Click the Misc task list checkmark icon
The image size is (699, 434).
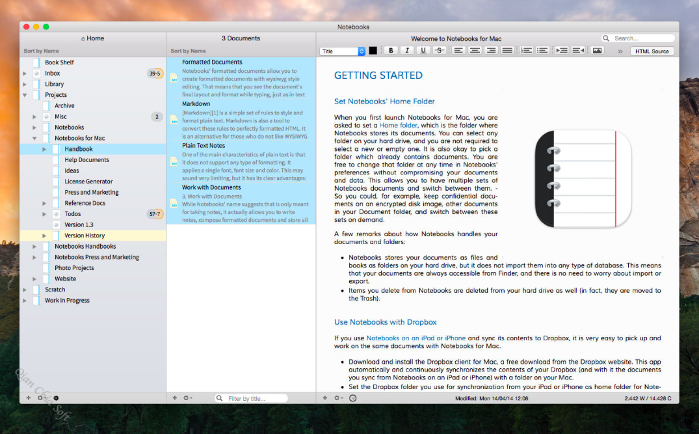click(46, 116)
